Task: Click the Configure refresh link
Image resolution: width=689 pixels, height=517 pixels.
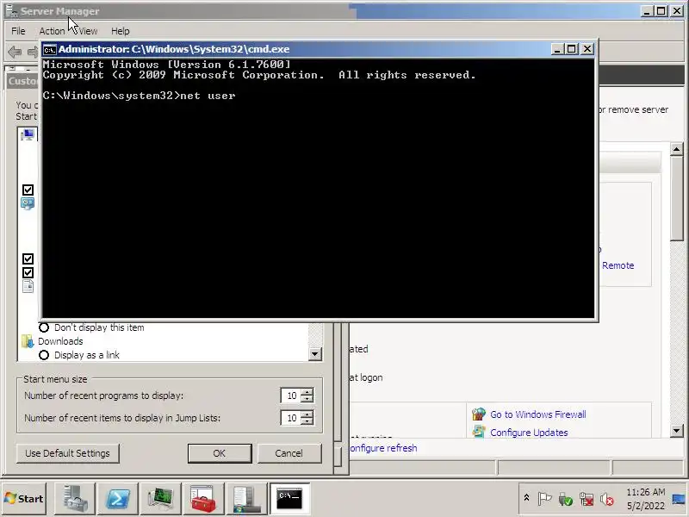Action: [383, 448]
